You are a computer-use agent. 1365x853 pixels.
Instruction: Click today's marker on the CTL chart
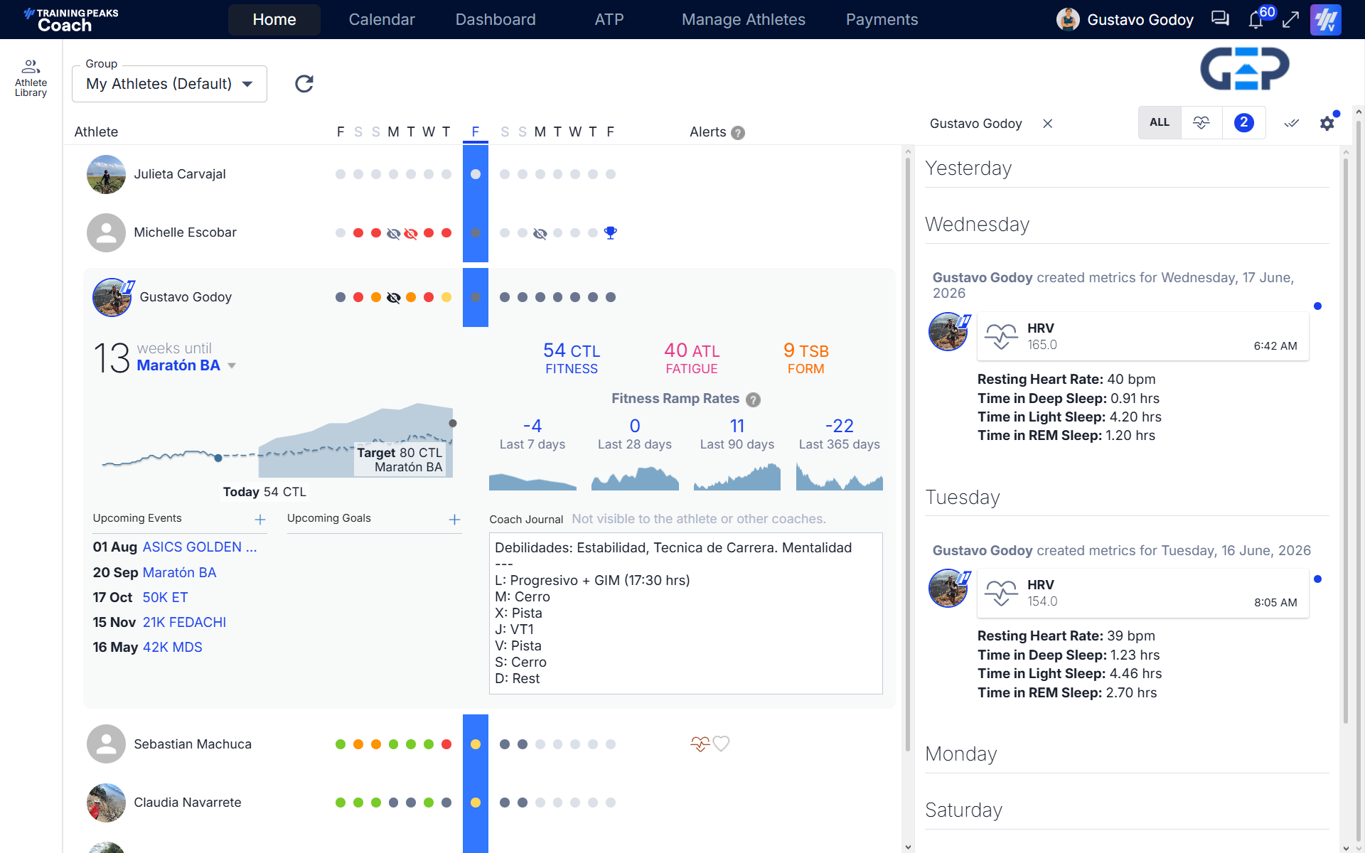(x=218, y=458)
